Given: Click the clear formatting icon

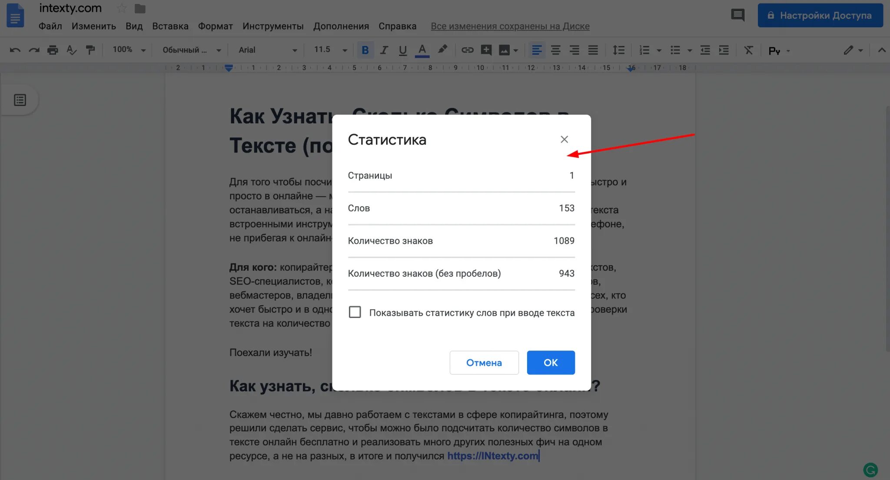Looking at the screenshot, I should pyautogui.click(x=748, y=50).
